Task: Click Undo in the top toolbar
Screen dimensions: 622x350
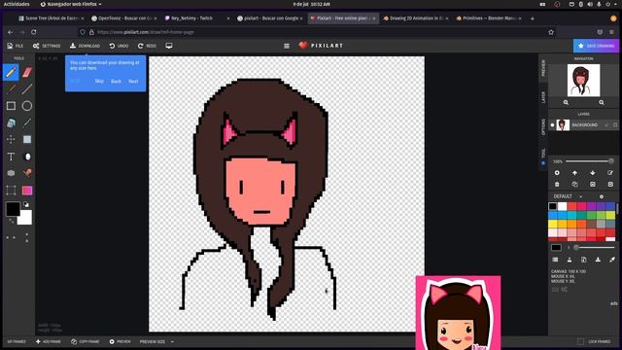Action: tap(119, 46)
